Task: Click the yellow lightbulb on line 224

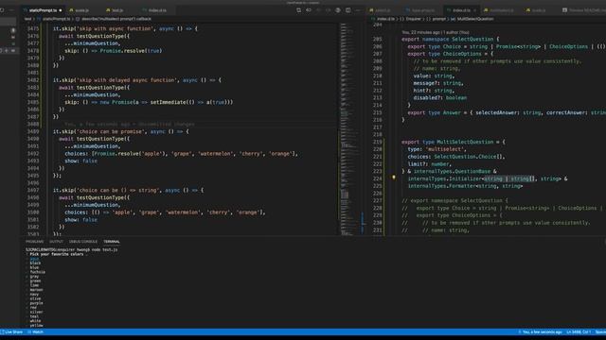Action: point(394,178)
